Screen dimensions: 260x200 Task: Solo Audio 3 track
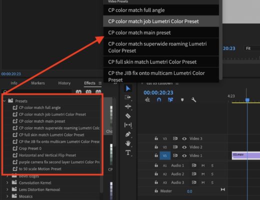[212, 182]
